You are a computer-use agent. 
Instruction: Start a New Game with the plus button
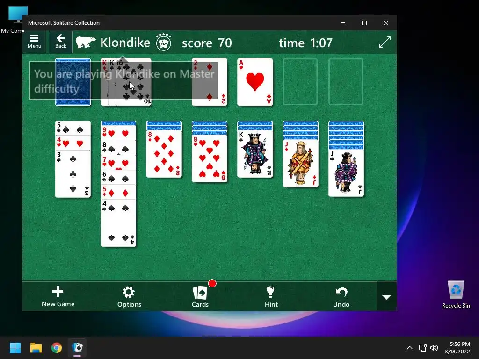coord(58,296)
